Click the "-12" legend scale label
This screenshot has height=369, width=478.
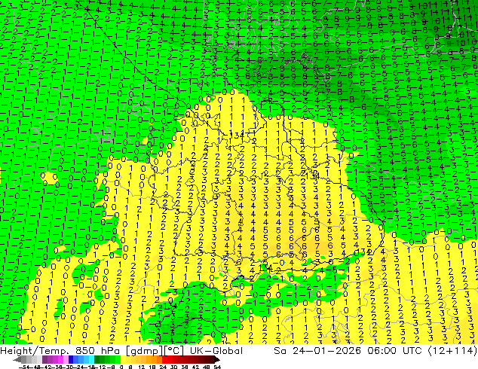pyautogui.click(x=100, y=367)
